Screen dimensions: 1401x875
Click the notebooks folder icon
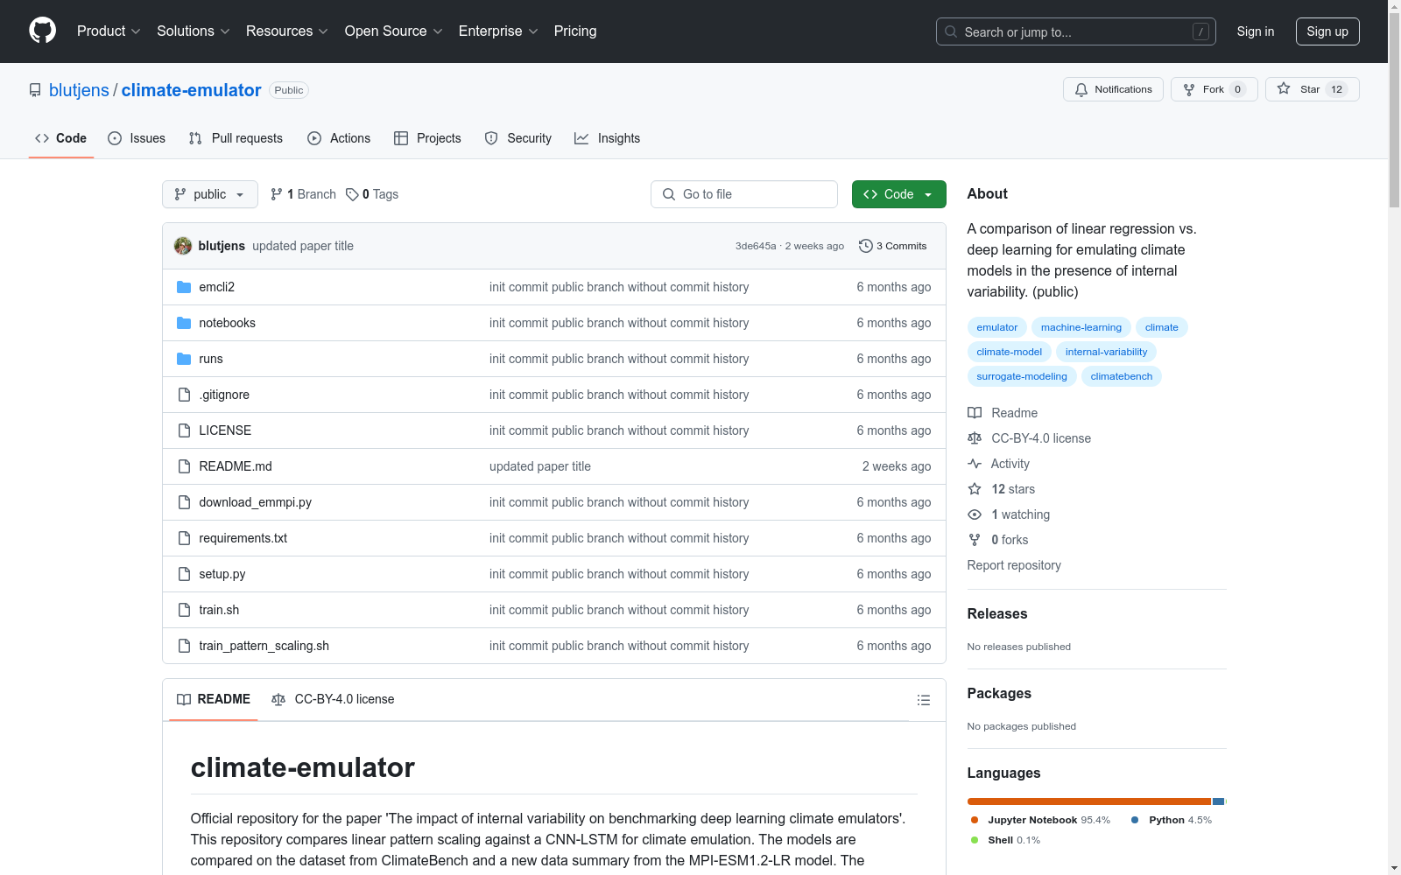184,323
